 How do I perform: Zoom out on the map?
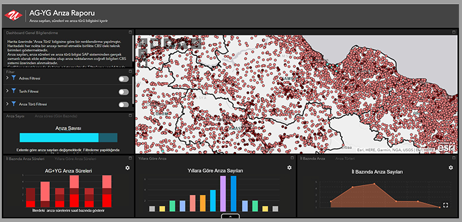(x=143, y=53)
